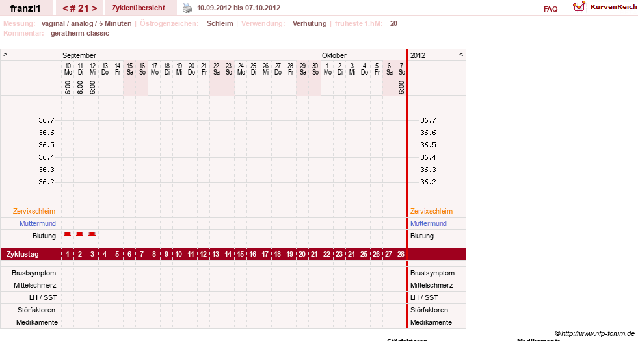The width and height of the screenshot is (638, 341).
Task: Click the right Zervixschleim label
Action: (x=431, y=211)
